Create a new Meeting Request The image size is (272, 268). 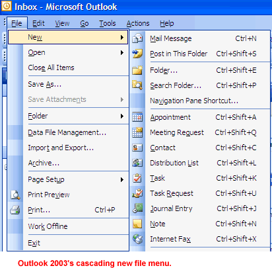point(200,132)
